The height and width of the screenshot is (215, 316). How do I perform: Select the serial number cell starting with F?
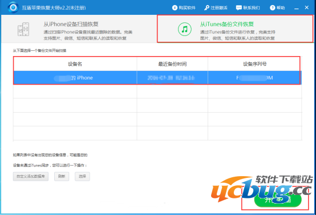click(255, 78)
